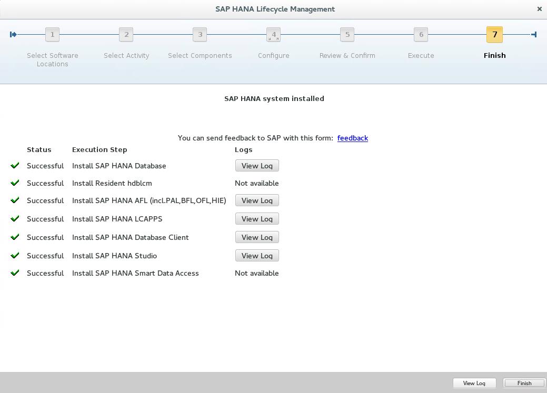Click Finish to close the wizard
Viewport: 547px width, 393px height.
(524, 383)
